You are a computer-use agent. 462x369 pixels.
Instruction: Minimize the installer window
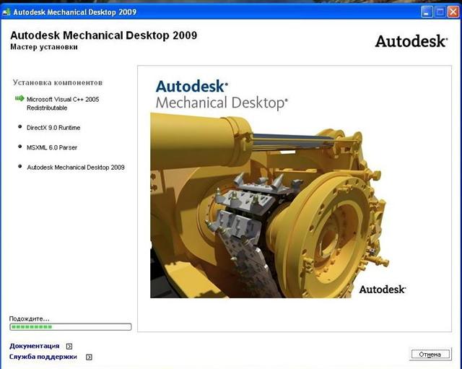427,12
